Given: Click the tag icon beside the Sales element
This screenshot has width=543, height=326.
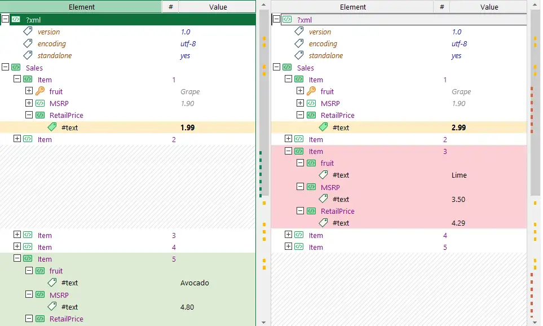Looking at the screenshot, I should [15, 67].
